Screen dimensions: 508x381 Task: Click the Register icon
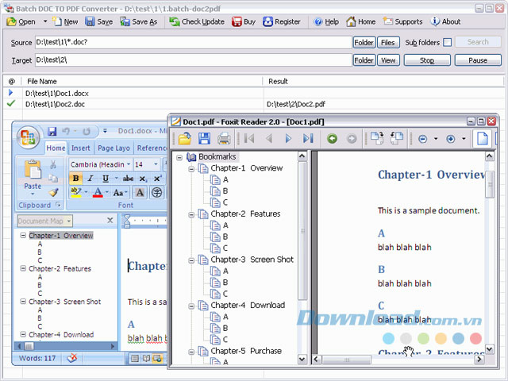coord(267,21)
